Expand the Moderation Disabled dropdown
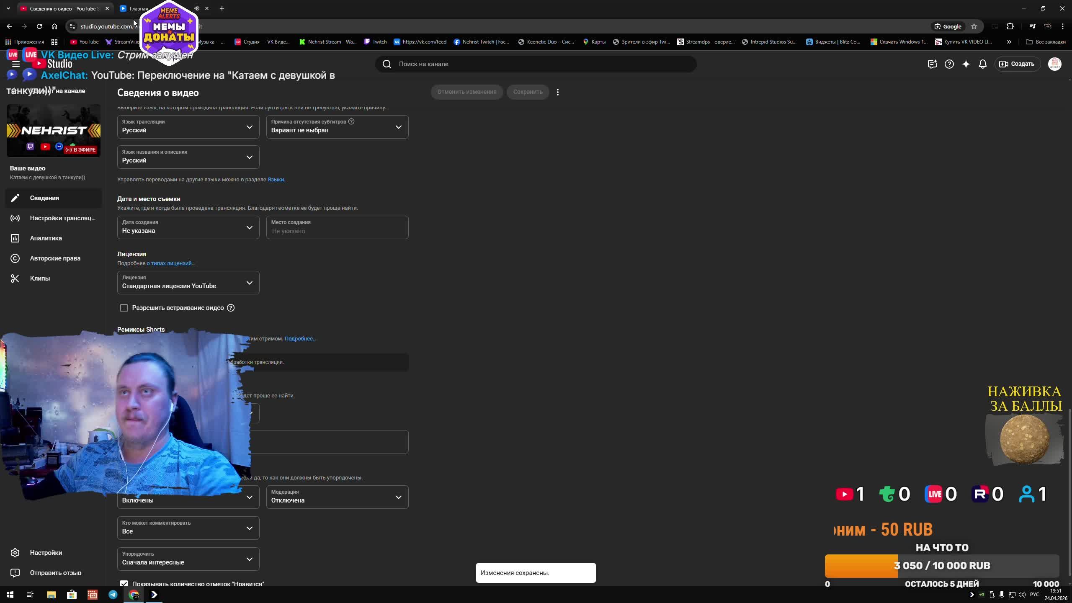The image size is (1072, 603). [337, 497]
